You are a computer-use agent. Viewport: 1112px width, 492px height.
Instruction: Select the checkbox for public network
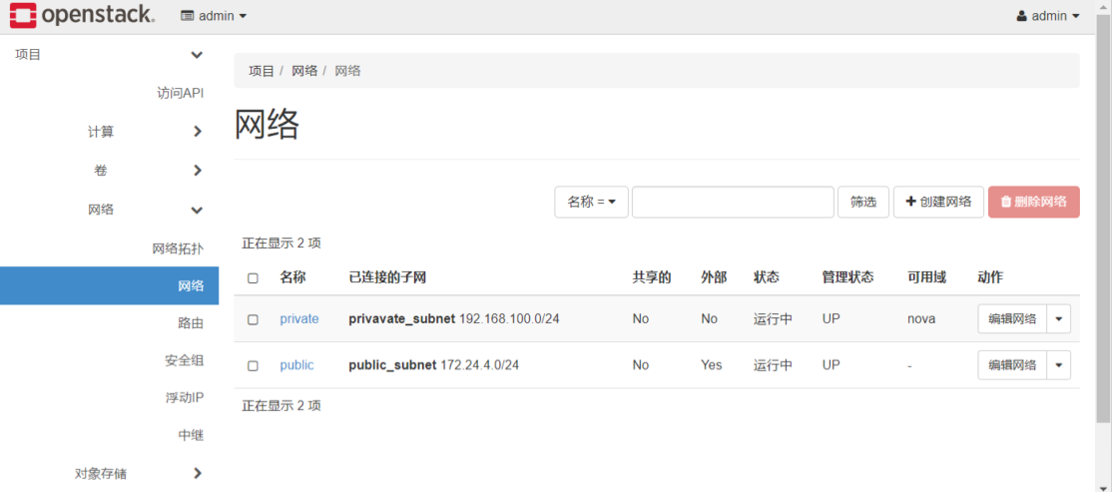click(253, 365)
